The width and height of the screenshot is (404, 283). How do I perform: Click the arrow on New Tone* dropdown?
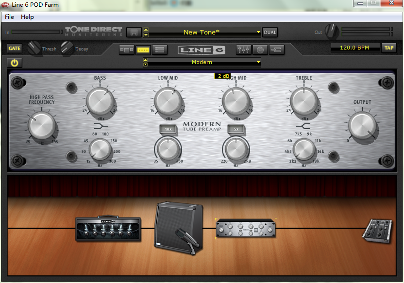[x=258, y=32]
